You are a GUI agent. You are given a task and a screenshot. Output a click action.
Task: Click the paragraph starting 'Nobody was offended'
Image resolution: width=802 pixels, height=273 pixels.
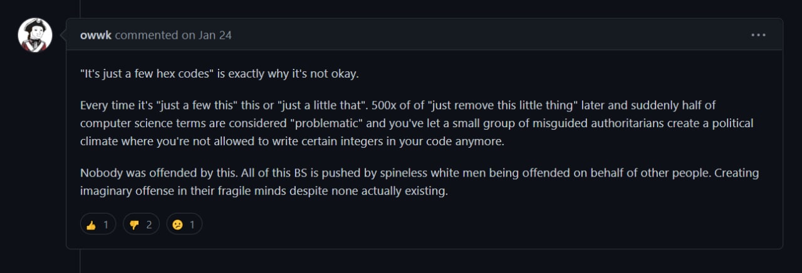pyautogui.click(x=420, y=182)
